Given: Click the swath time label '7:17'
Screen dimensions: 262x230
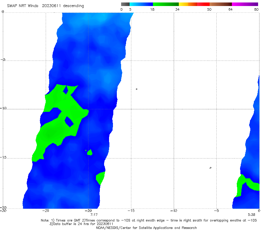Looking at the screenshot, I should click(x=94, y=215).
